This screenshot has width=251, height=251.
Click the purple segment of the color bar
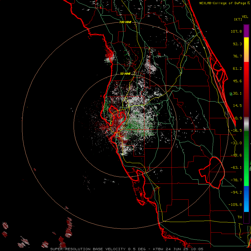pyautogui.click(x=246, y=31)
